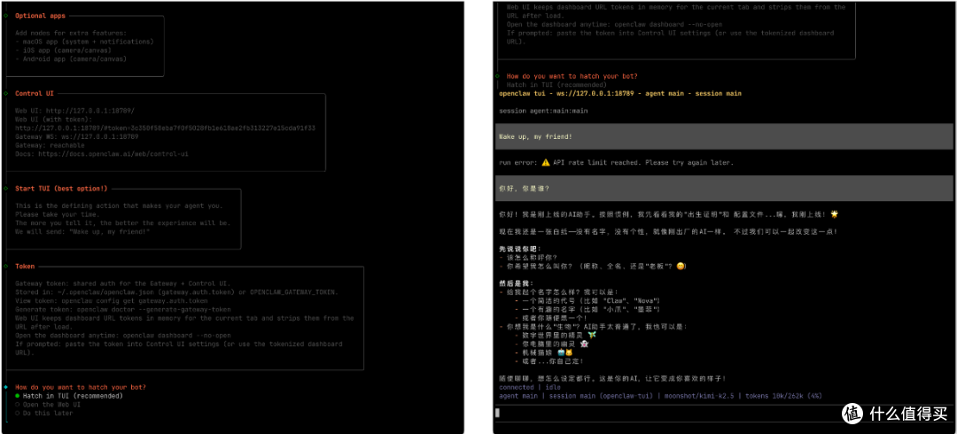Click the "然后是我:" bold heading
This screenshot has height=434, width=957.
coord(516,283)
